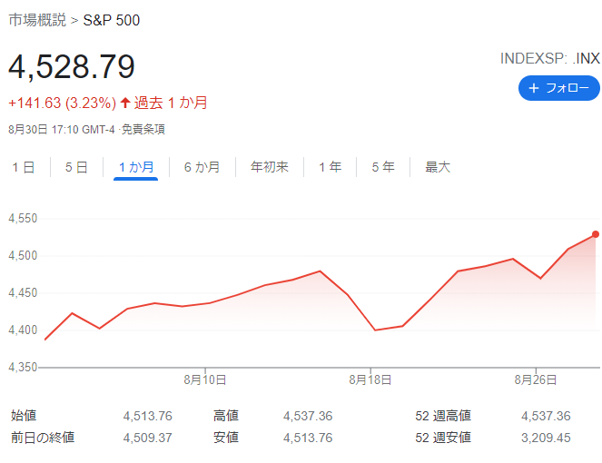Screen dimensions: 602x463
Task: Show the 1 年 chart range
Action: (x=330, y=167)
